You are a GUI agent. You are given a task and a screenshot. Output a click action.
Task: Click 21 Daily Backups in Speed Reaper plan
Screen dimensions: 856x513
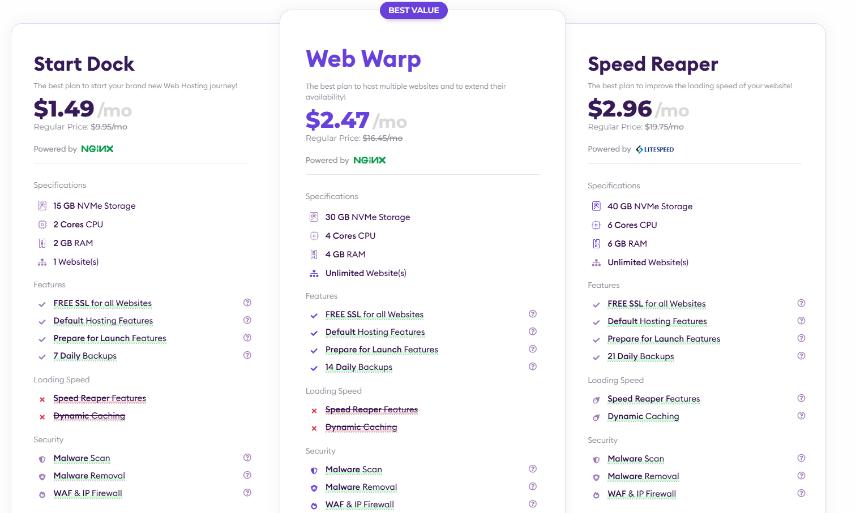point(640,356)
